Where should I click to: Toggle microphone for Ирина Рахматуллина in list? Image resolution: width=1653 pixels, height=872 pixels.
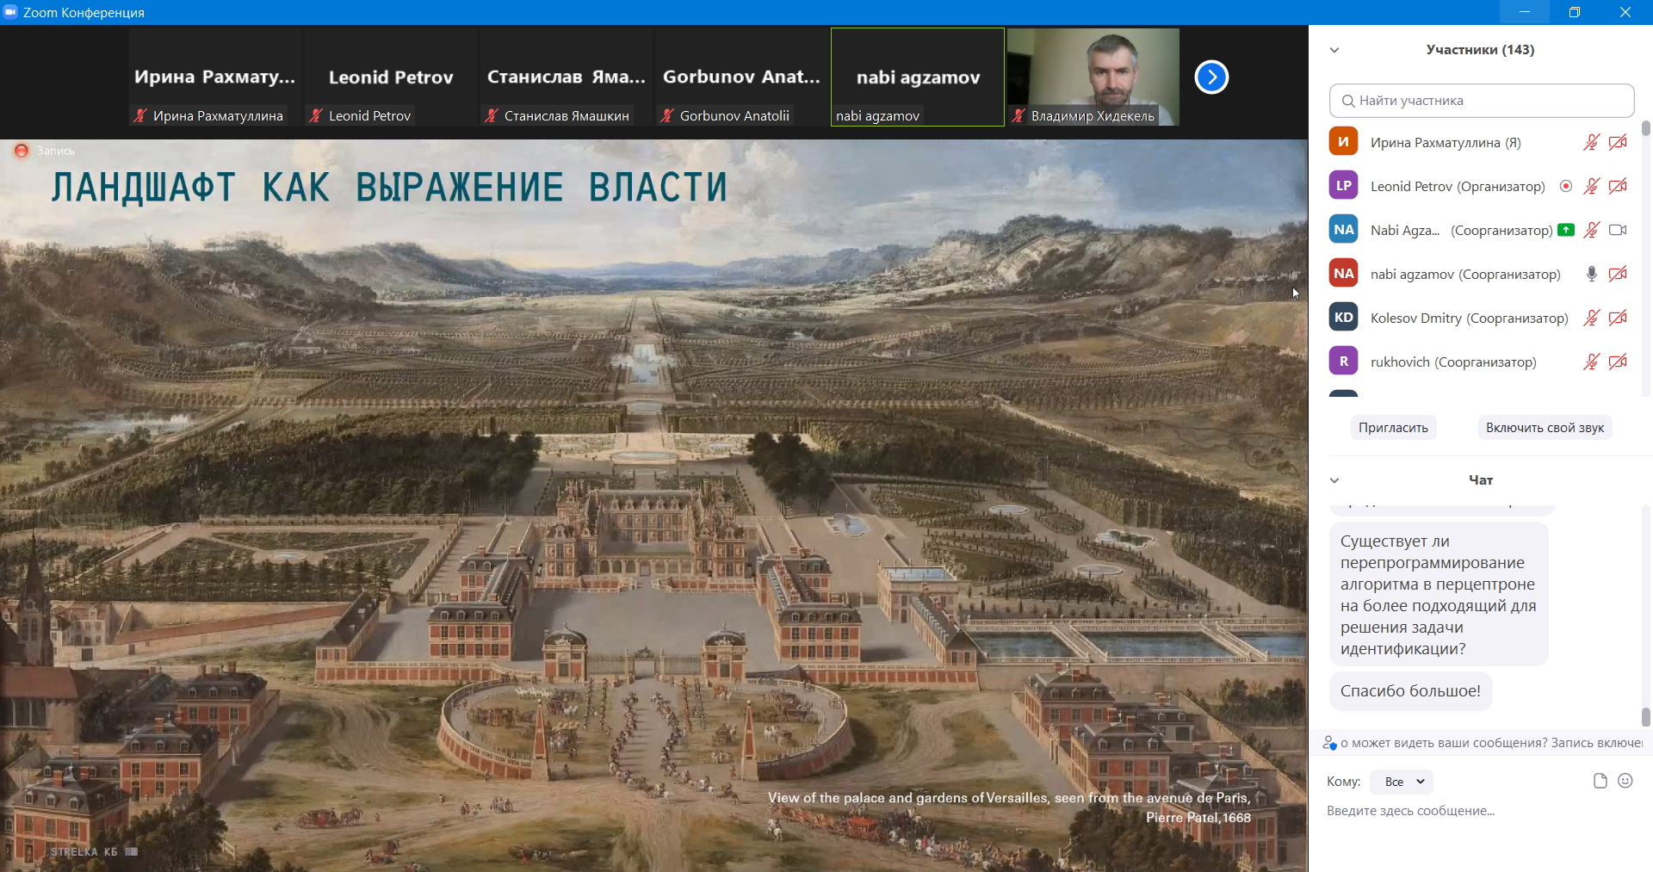tap(1591, 142)
